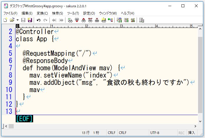Open the ファイル(F) menu
205x138 pixels.
coord(10,13)
